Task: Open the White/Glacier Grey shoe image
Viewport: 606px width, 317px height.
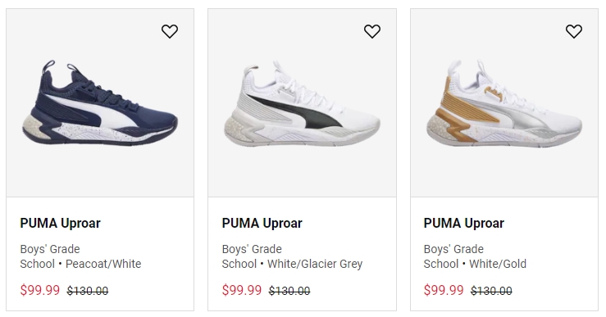Action: (302, 102)
